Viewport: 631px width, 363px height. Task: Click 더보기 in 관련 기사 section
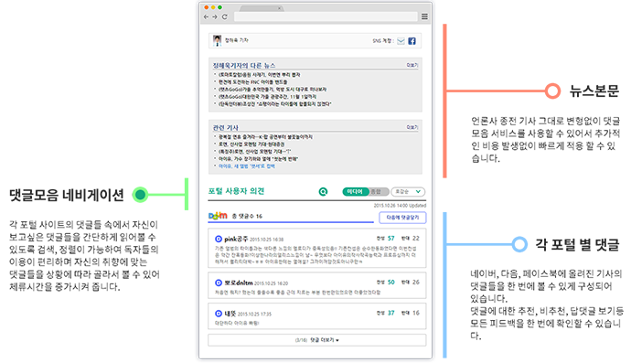pyautogui.click(x=412, y=127)
